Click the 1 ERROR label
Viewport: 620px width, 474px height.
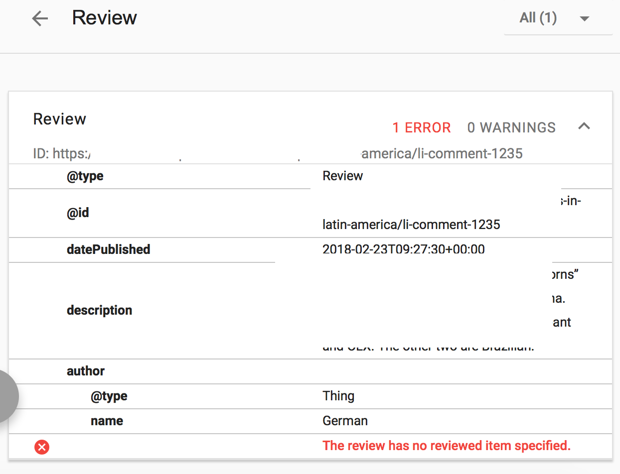click(x=422, y=127)
